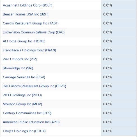Click the 0.01% weight cell for Pier 1 Imports
138x137 pixels.
coord(119,59)
